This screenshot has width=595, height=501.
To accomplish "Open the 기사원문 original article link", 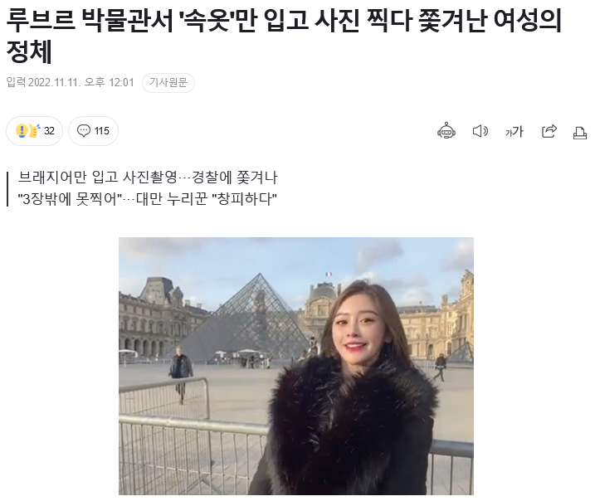I will click(168, 82).
